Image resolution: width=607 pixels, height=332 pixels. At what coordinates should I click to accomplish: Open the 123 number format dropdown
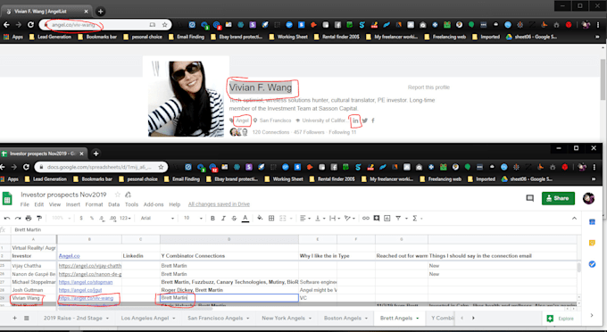[126, 219]
